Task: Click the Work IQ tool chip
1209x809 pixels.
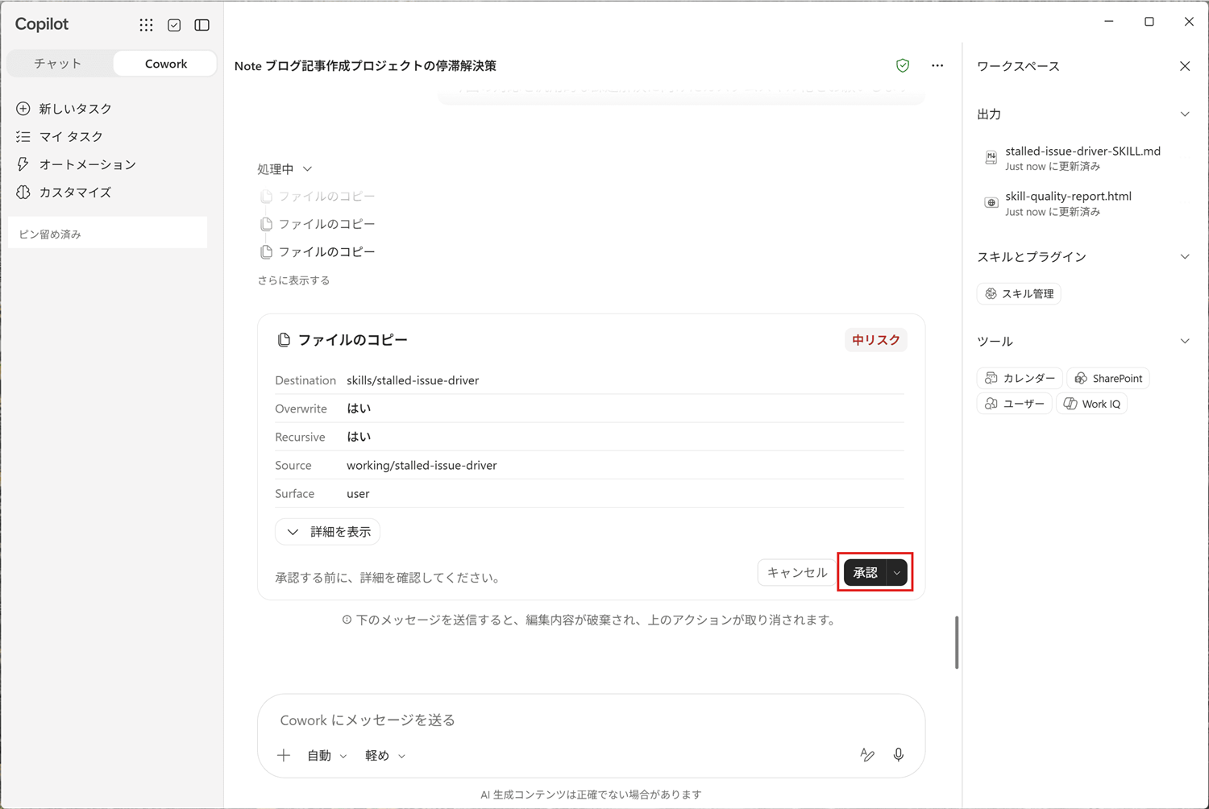Action: [x=1092, y=404]
